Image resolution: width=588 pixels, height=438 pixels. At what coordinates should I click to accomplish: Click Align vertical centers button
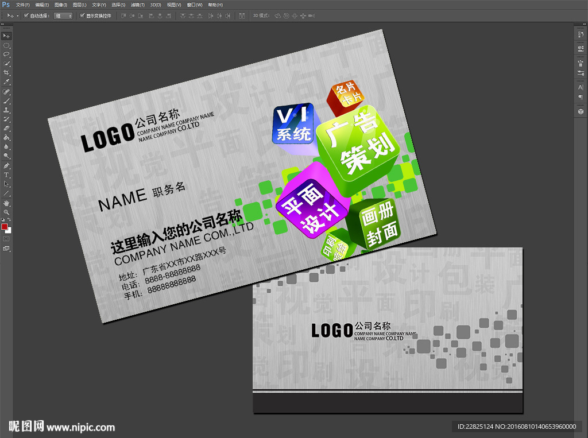[132, 15]
